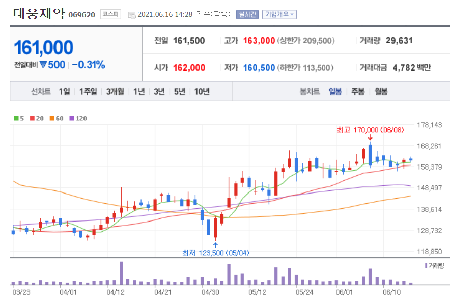Select the 1주일 line chart tab

click(x=88, y=92)
